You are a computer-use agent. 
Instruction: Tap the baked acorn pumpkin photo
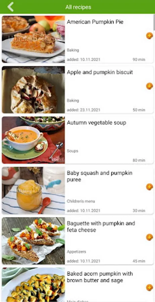33,285
